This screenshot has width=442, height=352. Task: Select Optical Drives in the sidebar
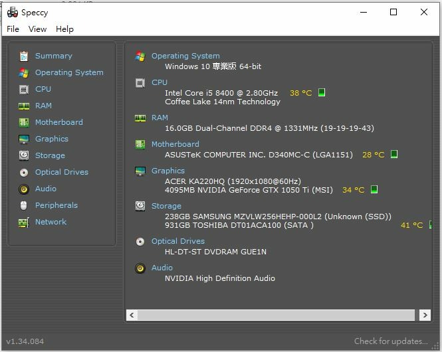(62, 172)
